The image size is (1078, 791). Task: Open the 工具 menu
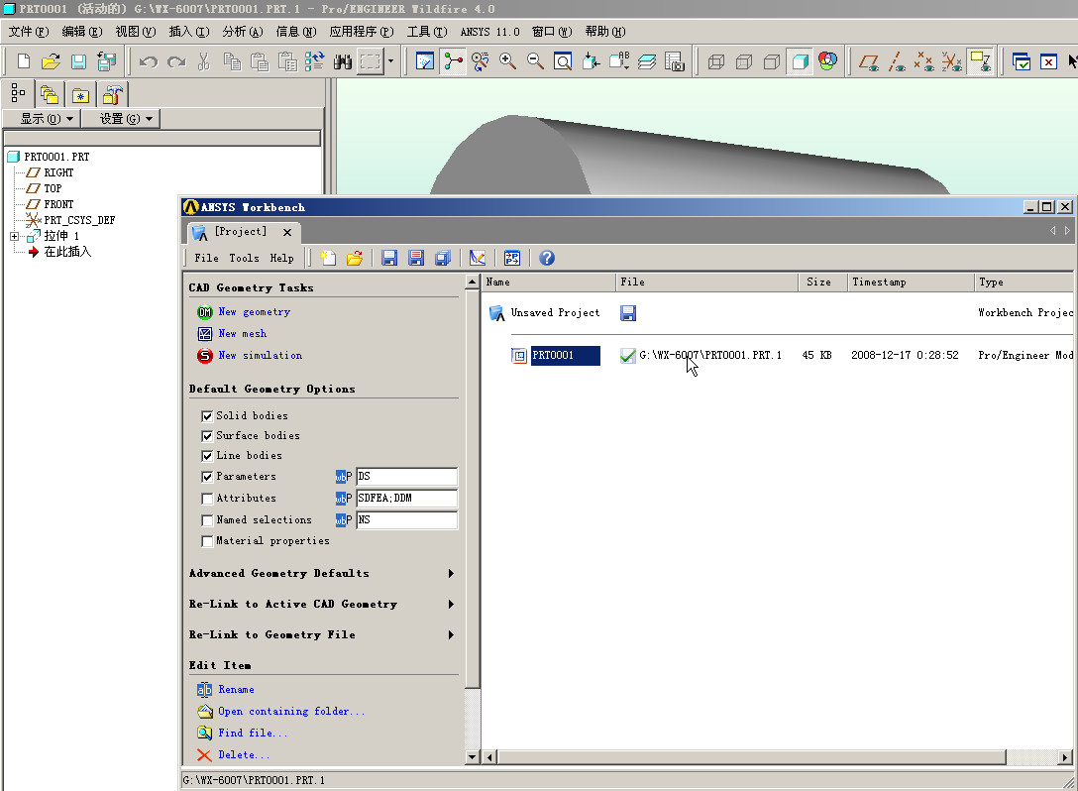[x=427, y=32]
